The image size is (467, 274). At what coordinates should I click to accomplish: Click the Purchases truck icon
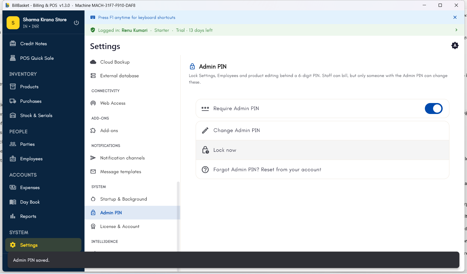(x=13, y=101)
